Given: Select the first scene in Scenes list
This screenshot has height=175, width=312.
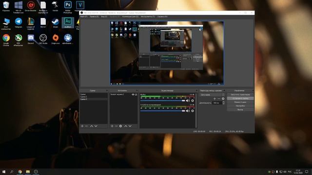Looking at the screenshot, I should [x=94, y=94].
